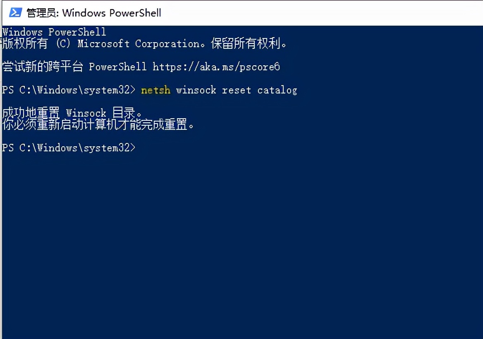Click the "你必须重新启动计算机才能完成重置" message
The height and width of the screenshot is (339, 483).
point(98,124)
